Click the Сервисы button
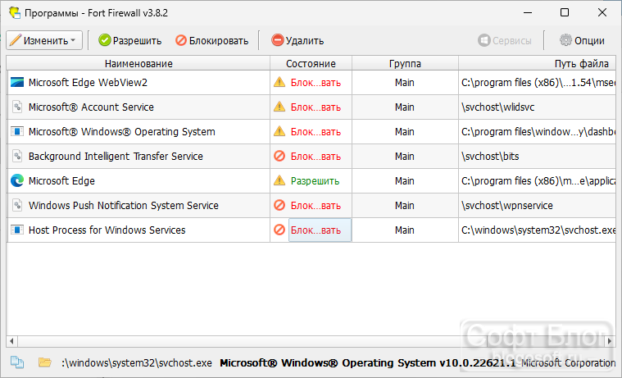This screenshot has height=378, width=622. pyautogui.click(x=505, y=40)
